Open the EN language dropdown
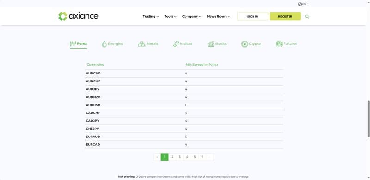Screen dimensions: 370x180 pyautogui.click(x=305, y=4)
